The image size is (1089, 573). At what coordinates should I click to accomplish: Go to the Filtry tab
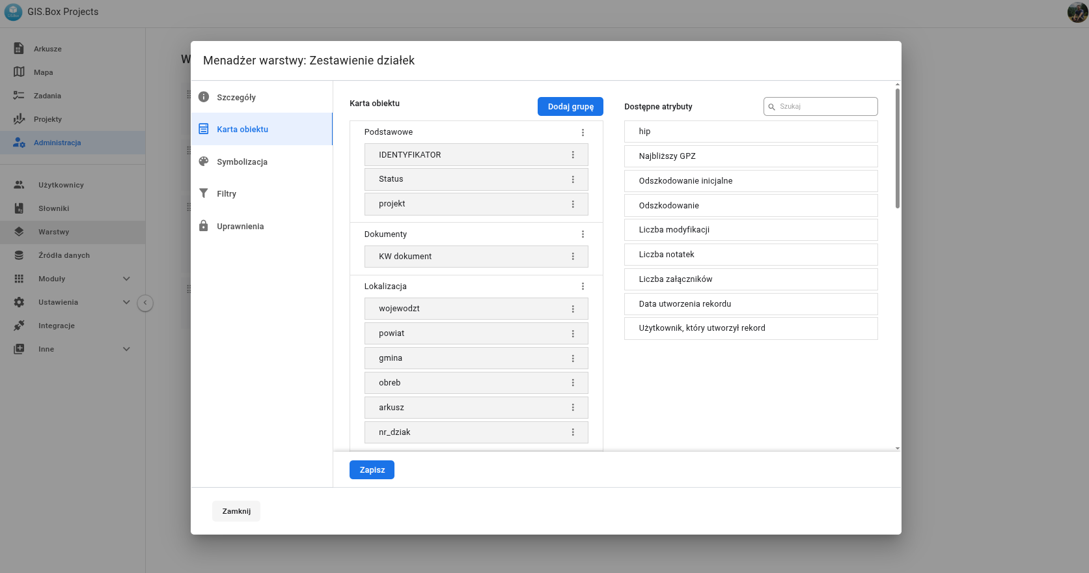click(226, 194)
